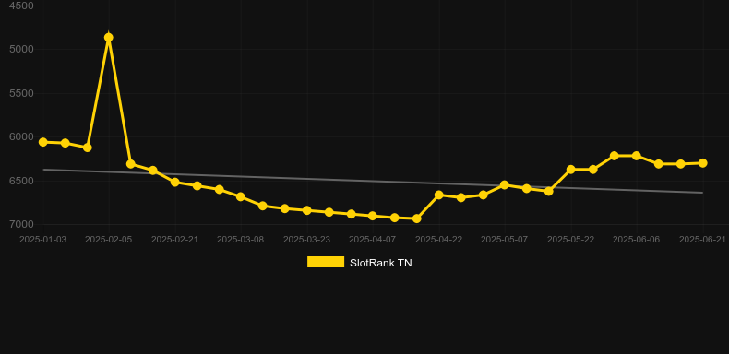Click the data point above 2025-02-21
Viewport: 729px width, 354px height.
click(174, 183)
